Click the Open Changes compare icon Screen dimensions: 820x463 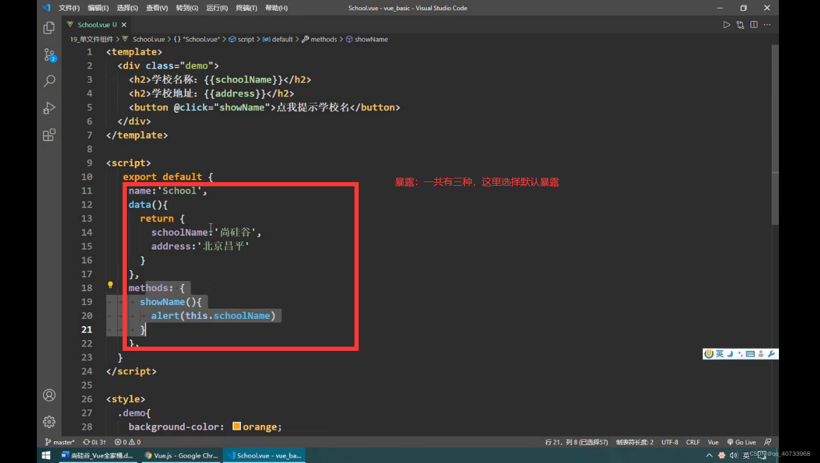coord(740,25)
